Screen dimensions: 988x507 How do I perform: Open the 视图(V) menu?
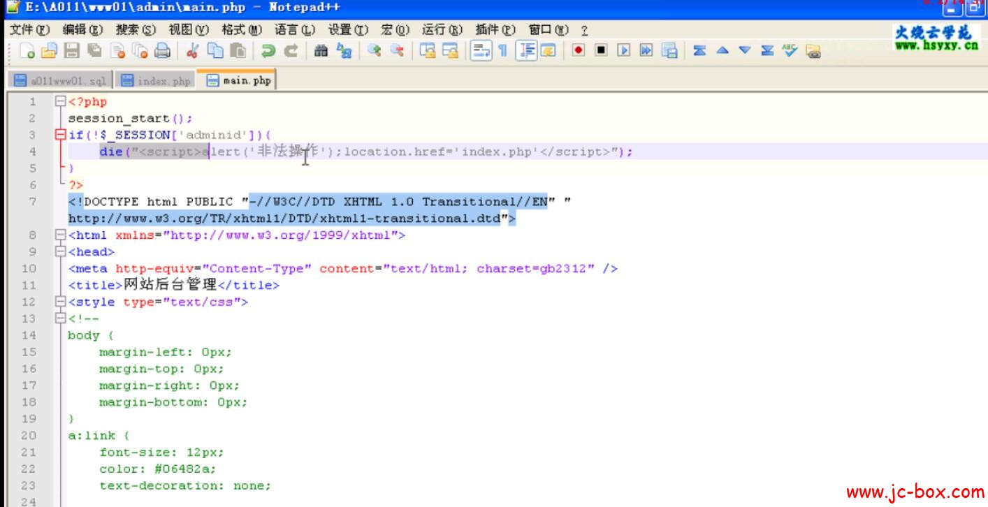[189, 30]
